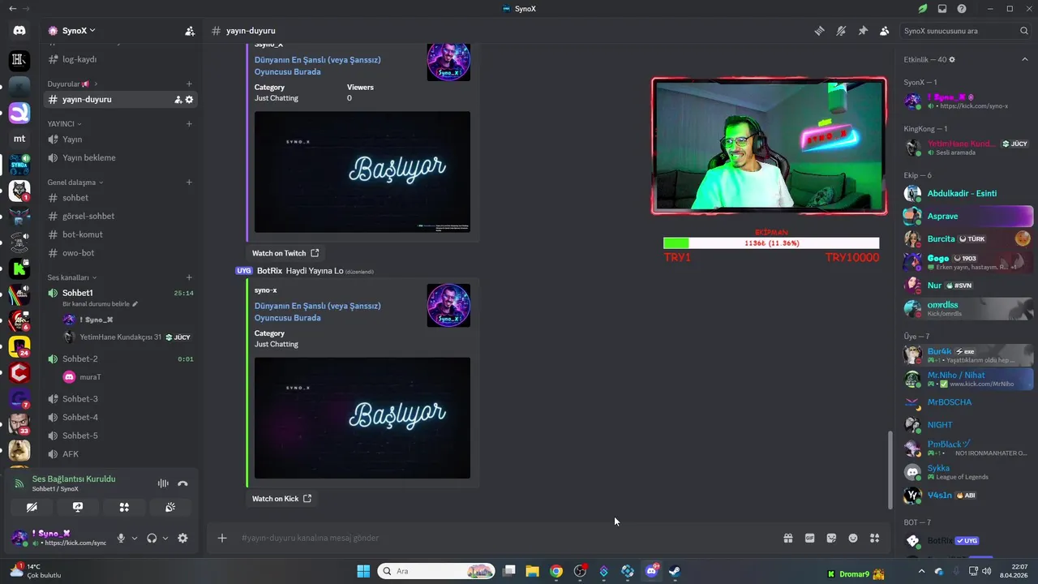The height and width of the screenshot is (584, 1038).
Task: Click the invite icon on yayın-duyuru channel
Action: point(178,99)
